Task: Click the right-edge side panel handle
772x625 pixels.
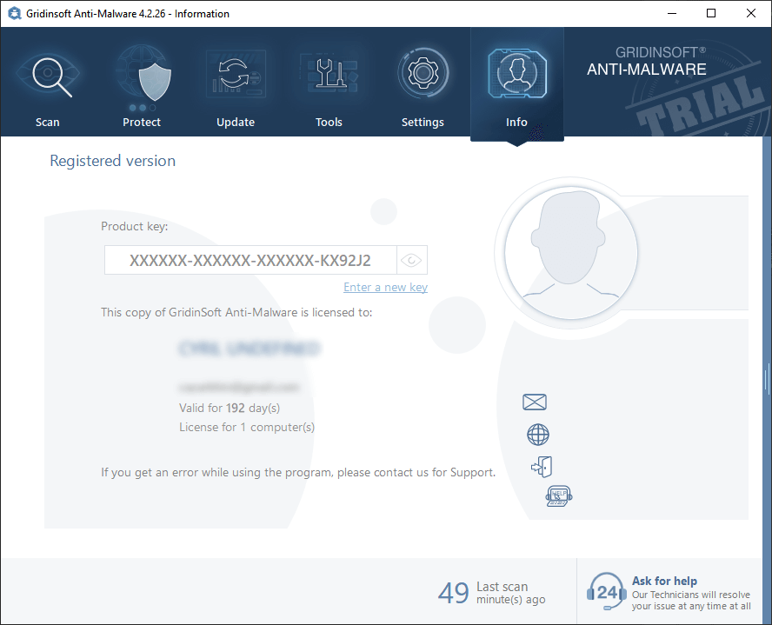Action: tap(767, 379)
